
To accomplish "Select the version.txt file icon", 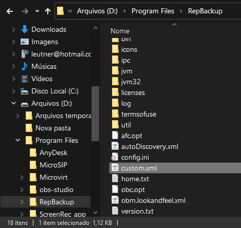I will [115, 211].
